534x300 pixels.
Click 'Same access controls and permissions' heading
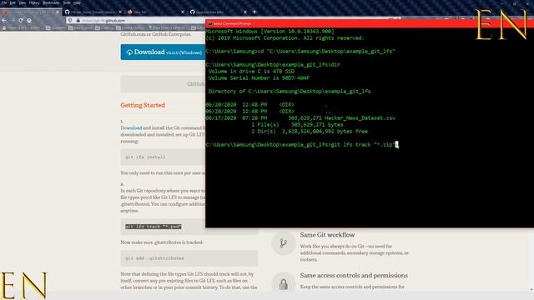[354, 275]
